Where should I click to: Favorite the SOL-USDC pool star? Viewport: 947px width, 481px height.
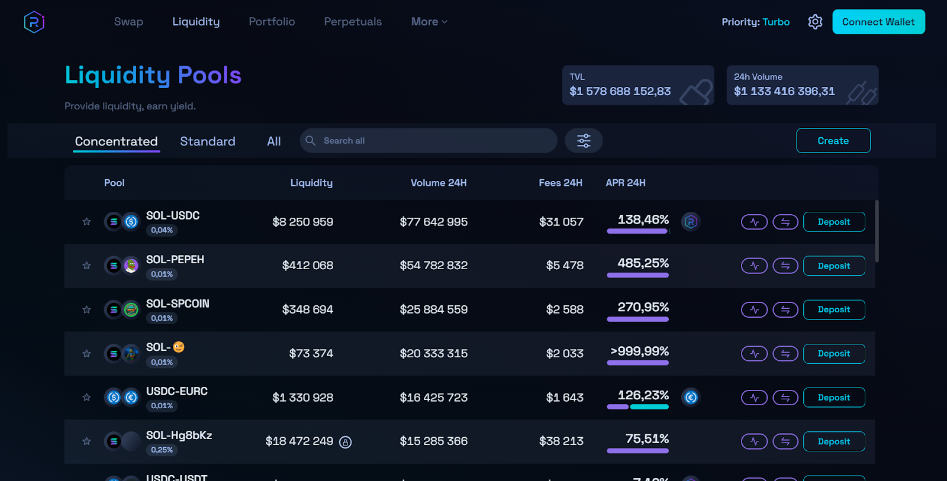(x=86, y=222)
